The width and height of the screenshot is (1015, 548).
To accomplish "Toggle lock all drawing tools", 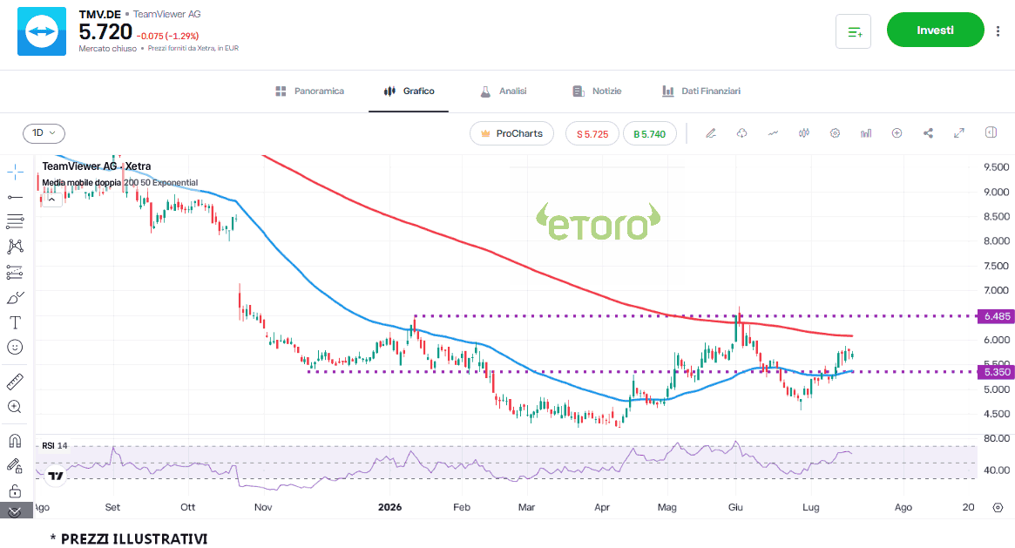I will point(15,491).
